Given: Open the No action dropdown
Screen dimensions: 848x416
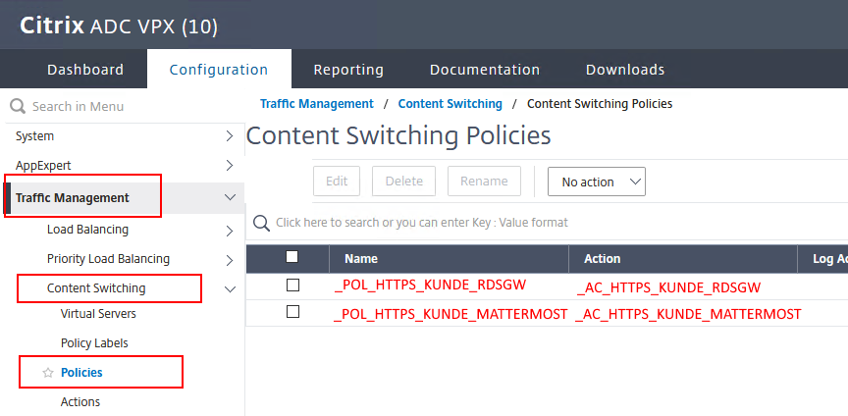Looking at the screenshot, I should coord(596,182).
